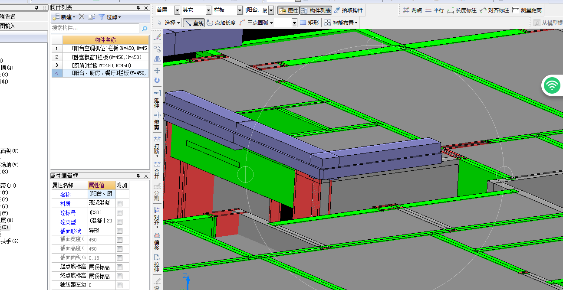Check the 附加 box for 终点底标高
This screenshot has width=563, height=290.
click(119, 276)
